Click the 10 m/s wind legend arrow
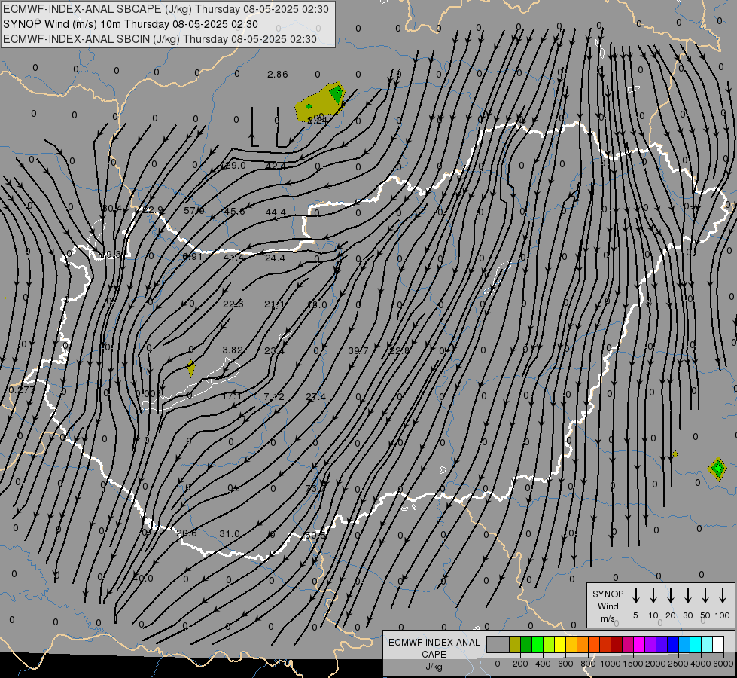Image resolution: width=737 pixels, height=678 pixels. pyautogui.click(x=653, y=596)
